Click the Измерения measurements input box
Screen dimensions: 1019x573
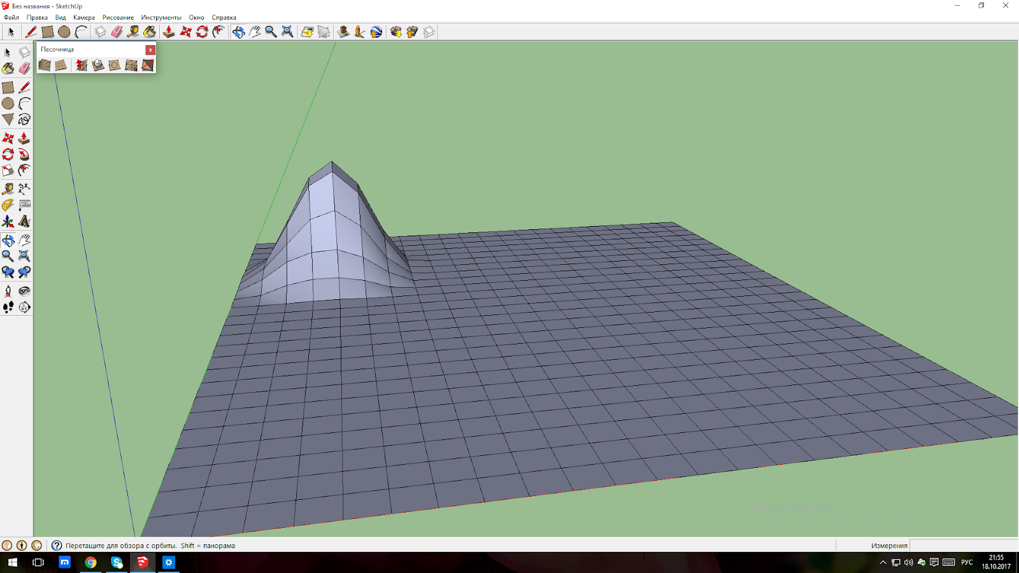(964, 546)
